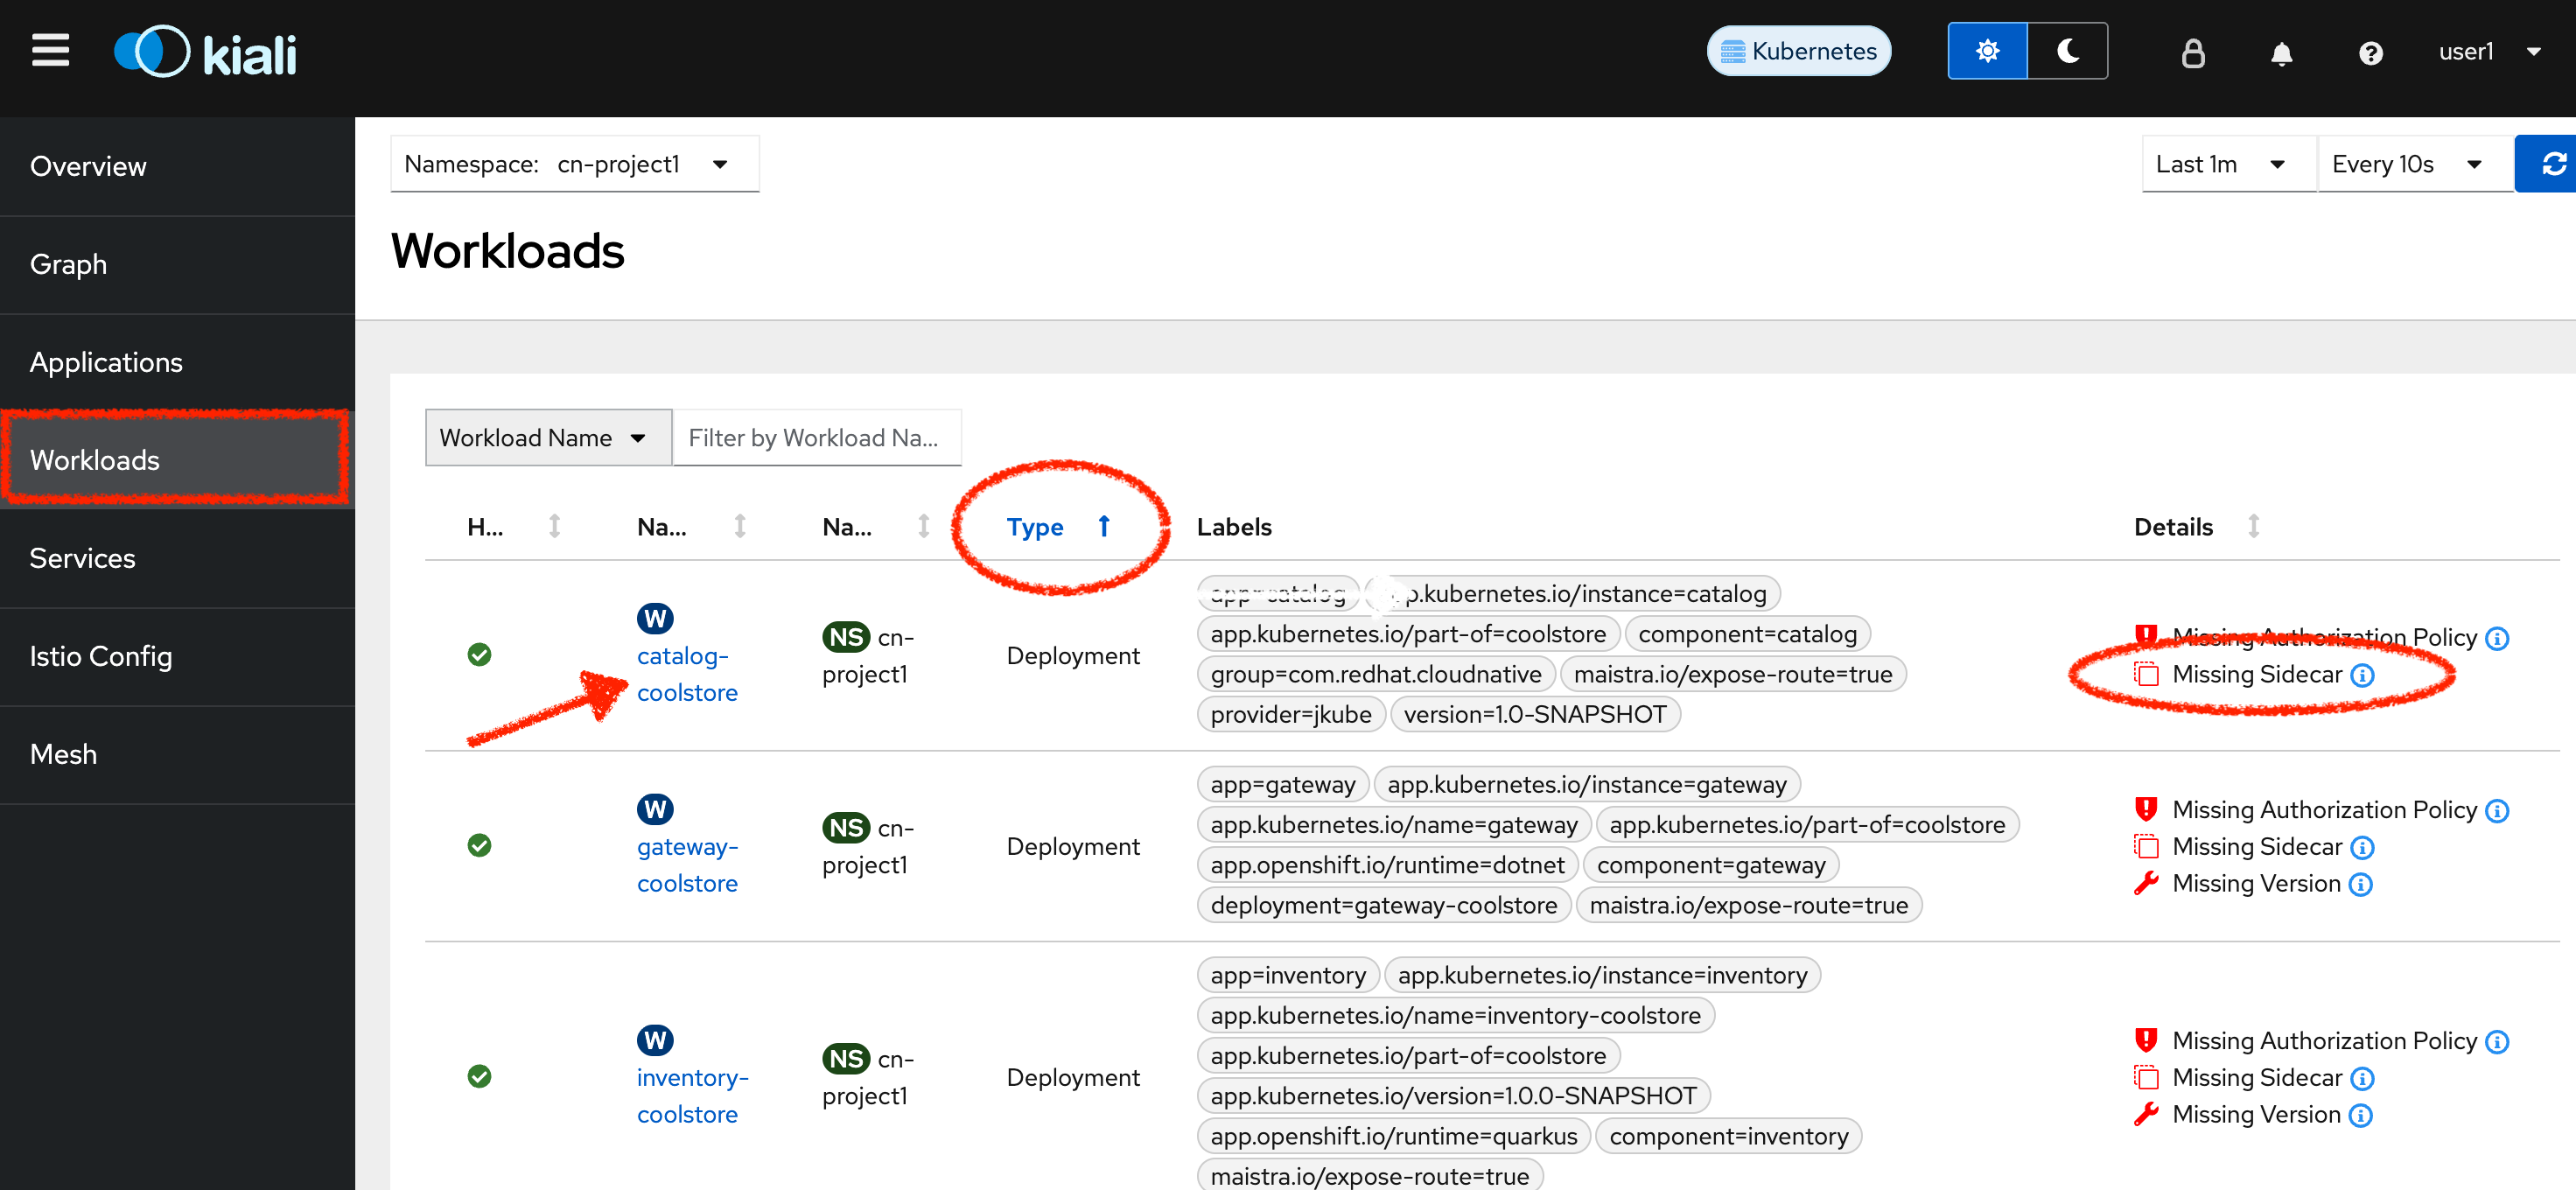Switch to light theme sun toggle

coord(1987,51)
